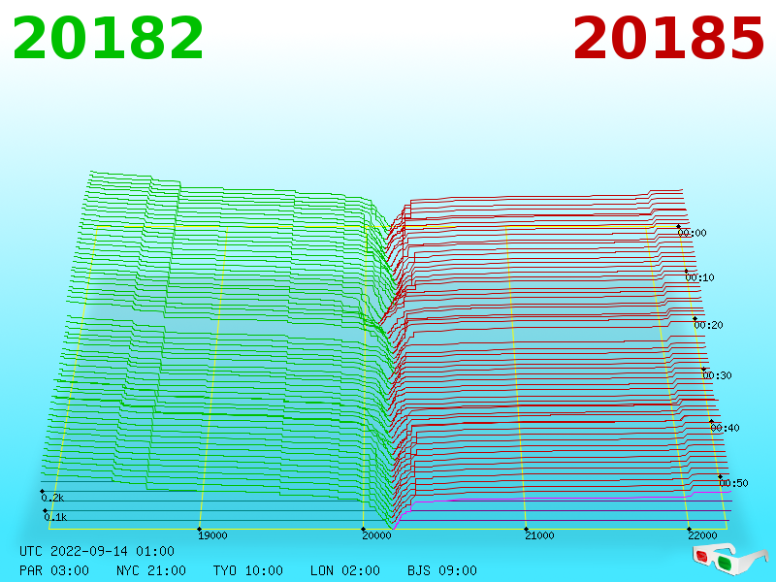Click the PAR 03:00 clock
The height and width of the screenshot is (582, 776).
54,570
